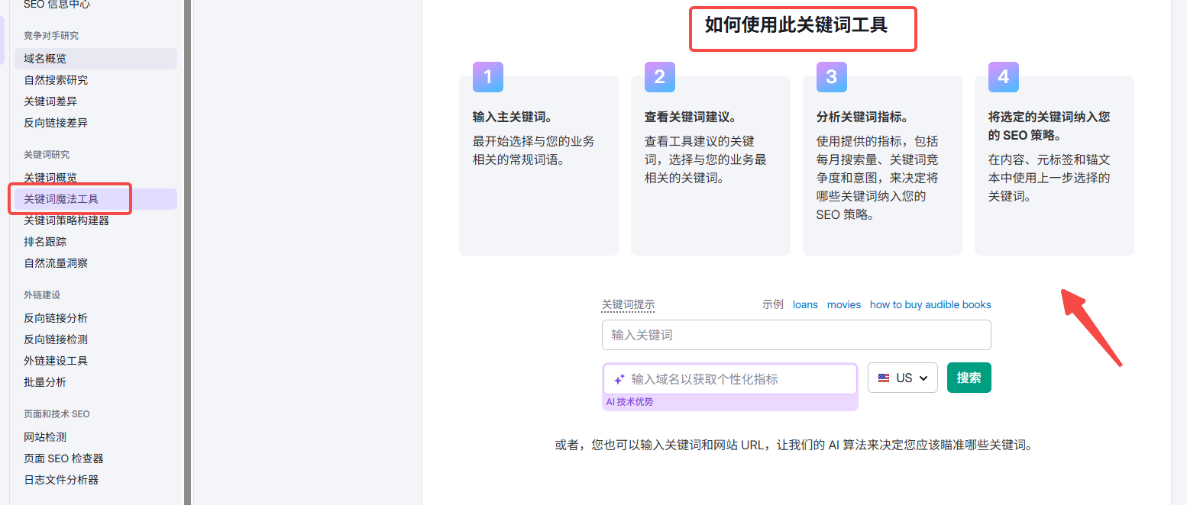Click the 关键词提示 dotted label
This screenshot has height=505, width=1187.
point(628,304)
